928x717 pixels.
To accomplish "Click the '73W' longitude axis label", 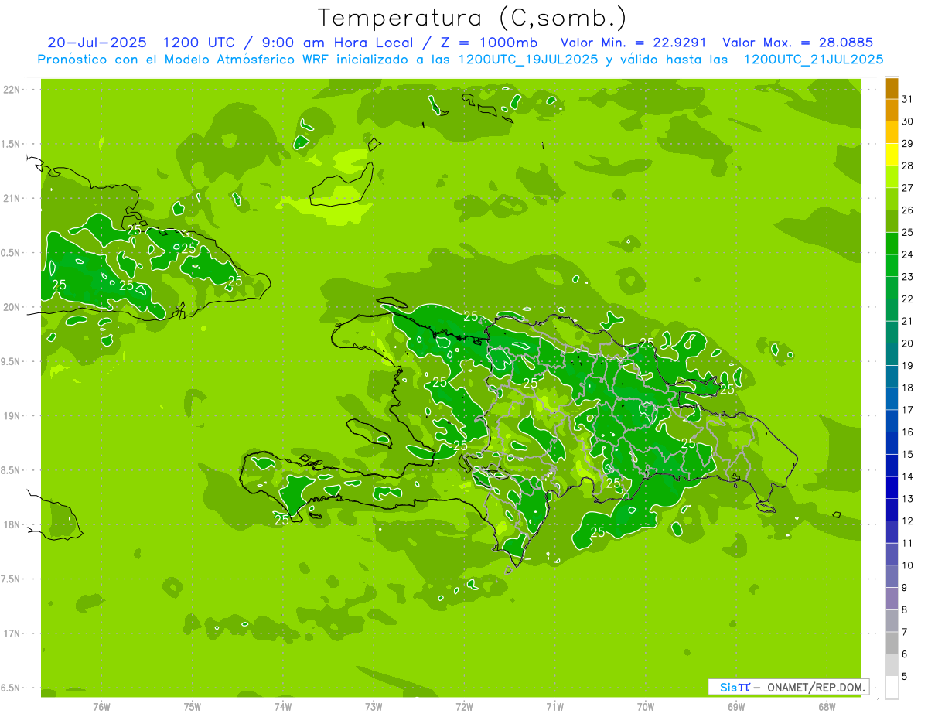I will 374,706.
